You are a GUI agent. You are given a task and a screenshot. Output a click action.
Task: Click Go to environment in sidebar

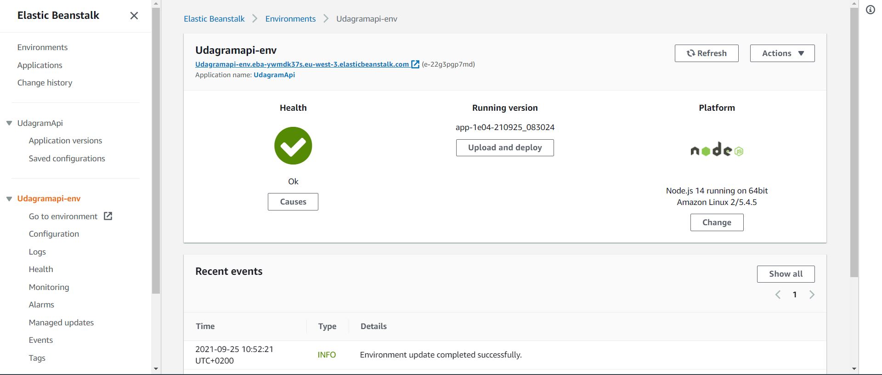coord(63,216)
